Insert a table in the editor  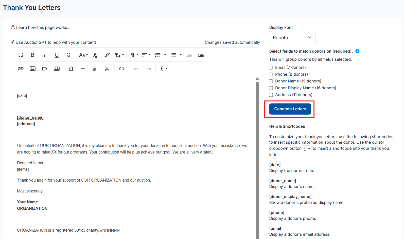[57, 69]
